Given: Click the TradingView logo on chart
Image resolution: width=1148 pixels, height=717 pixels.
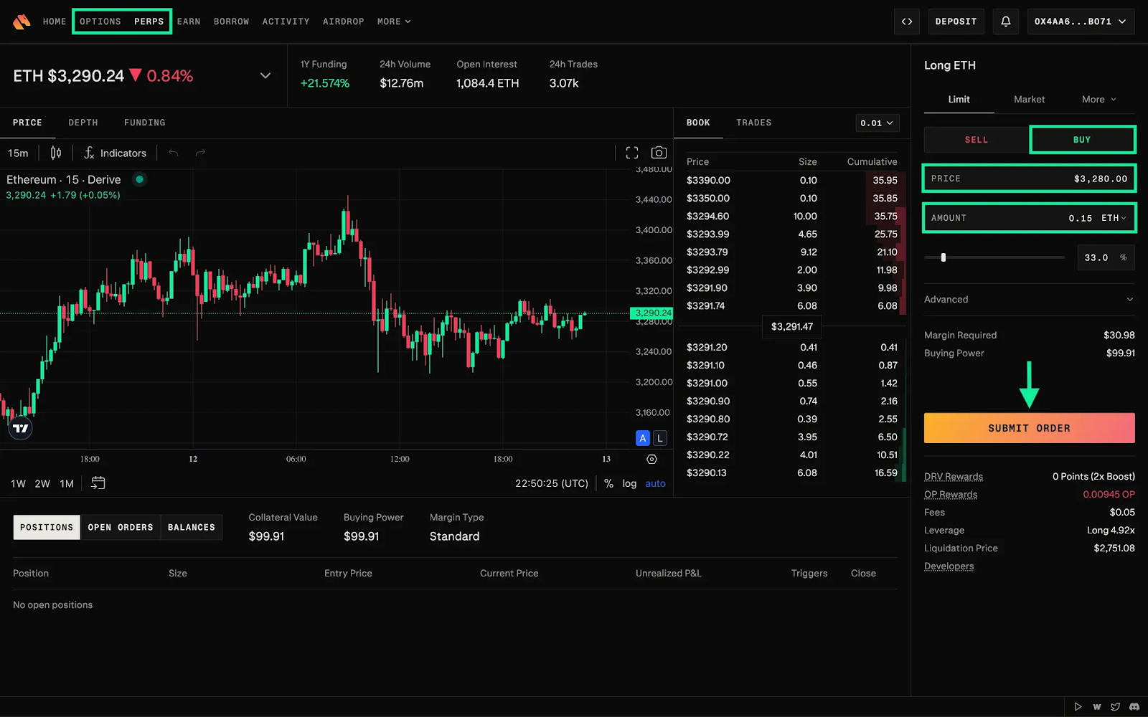Looking at the screenshot, I should pos(21,428).
